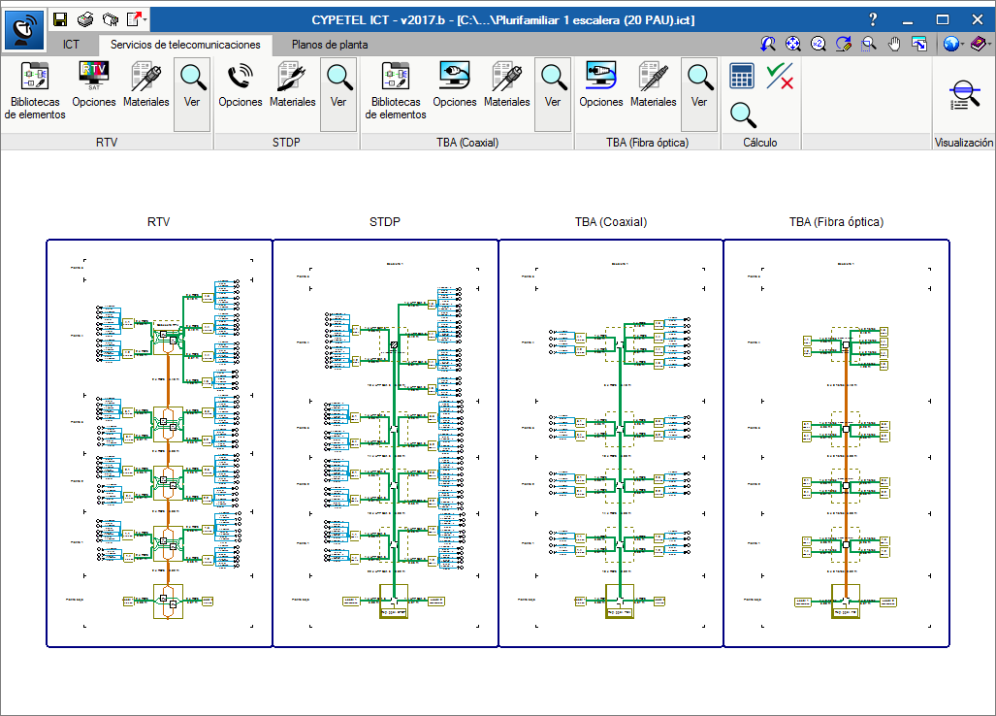The width and height of the screenshot is (996, 716).
Task: Toggle the TBA (Fibra óptica) Ver button
Action: pos(699,94)
